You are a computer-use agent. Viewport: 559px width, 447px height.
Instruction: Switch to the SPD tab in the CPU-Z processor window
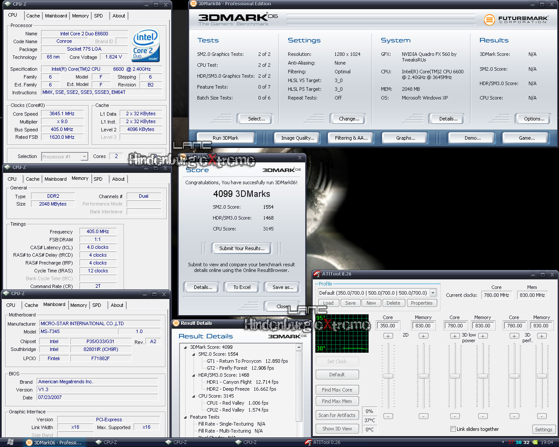(99, 16)
